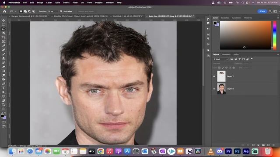Select the Ellipse shape tool
Screen dimensions: 280x157
(x=3, y=96)
